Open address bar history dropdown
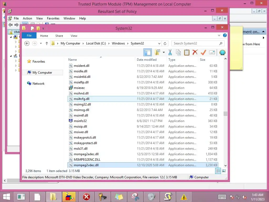269x202 pixels. coord(159,43)
